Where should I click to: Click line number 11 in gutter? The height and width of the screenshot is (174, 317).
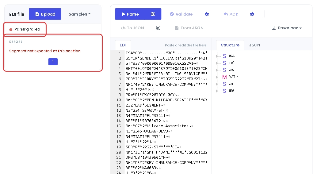pos(118,105)
